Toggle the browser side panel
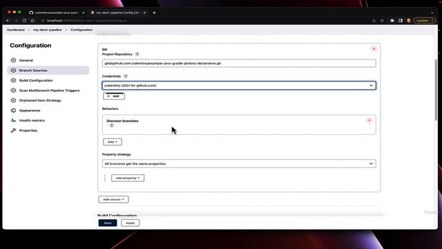 401,21
